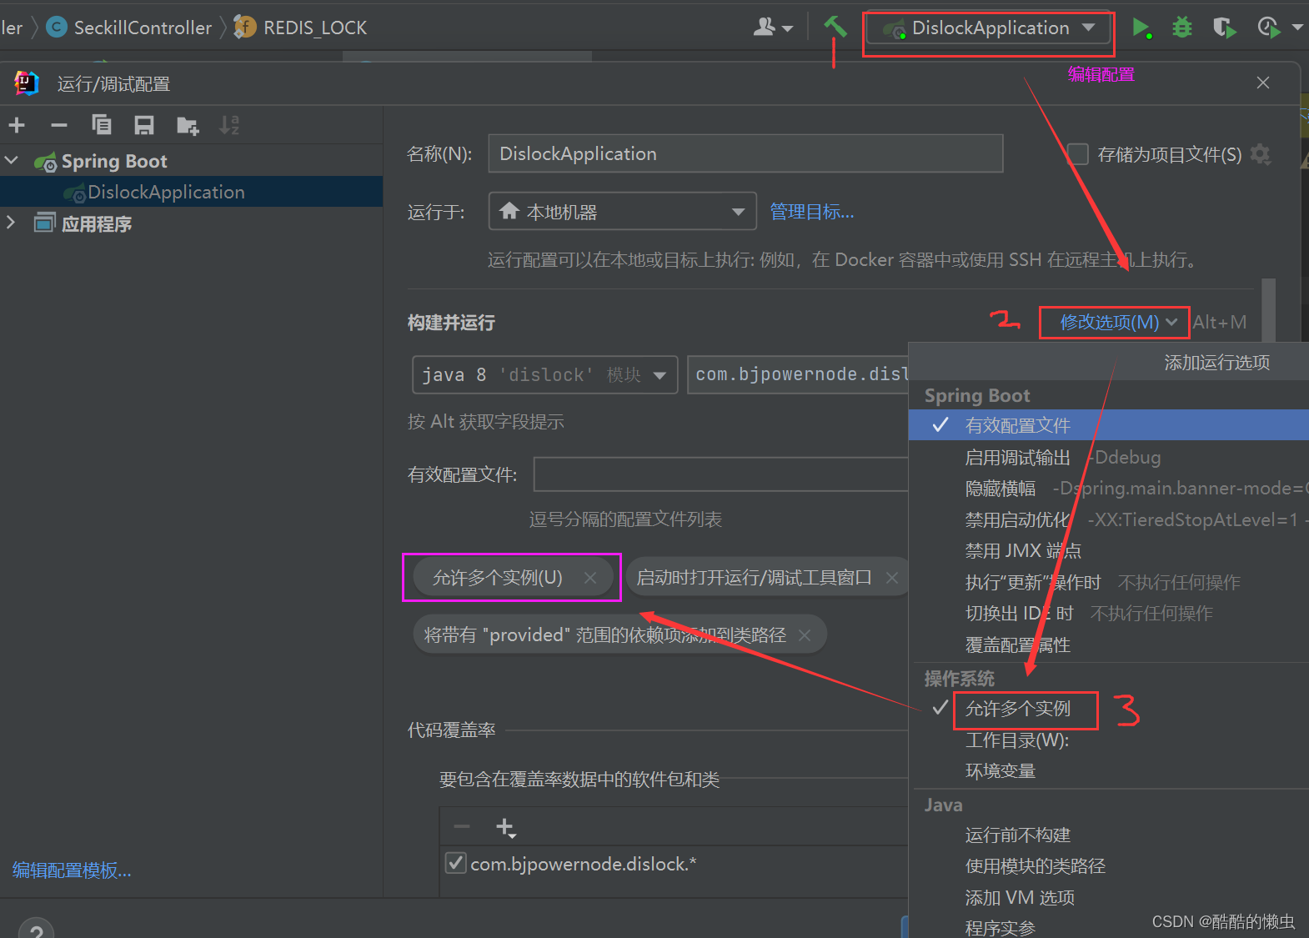This screenshot has height=938, width=1309.
Task: Click remove package minus icon in coverage
Action: [462, 827]
